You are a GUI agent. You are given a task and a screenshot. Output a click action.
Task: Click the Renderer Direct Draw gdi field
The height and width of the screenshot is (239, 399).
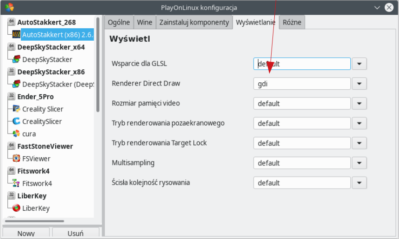[x=302, y=84]
